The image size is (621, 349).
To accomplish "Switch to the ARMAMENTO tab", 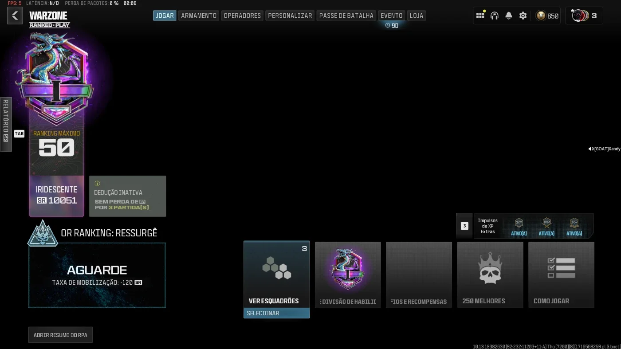I will tap(199, 16).
